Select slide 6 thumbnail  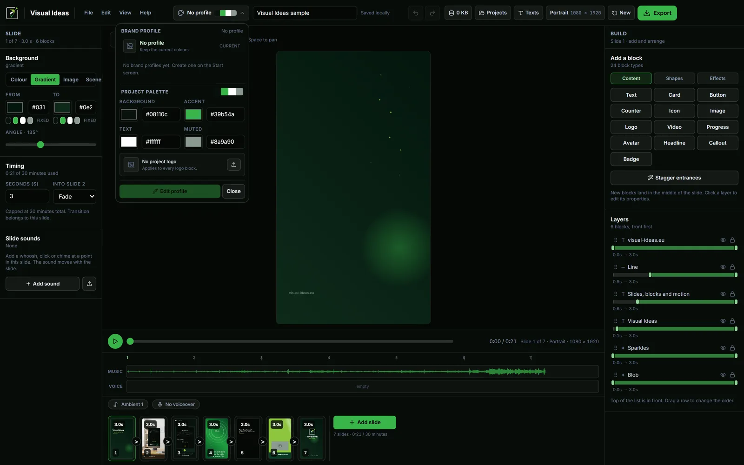click(x=279, y=438)
